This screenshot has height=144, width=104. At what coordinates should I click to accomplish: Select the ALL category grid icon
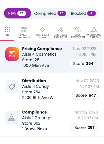[x=7, y=29]
